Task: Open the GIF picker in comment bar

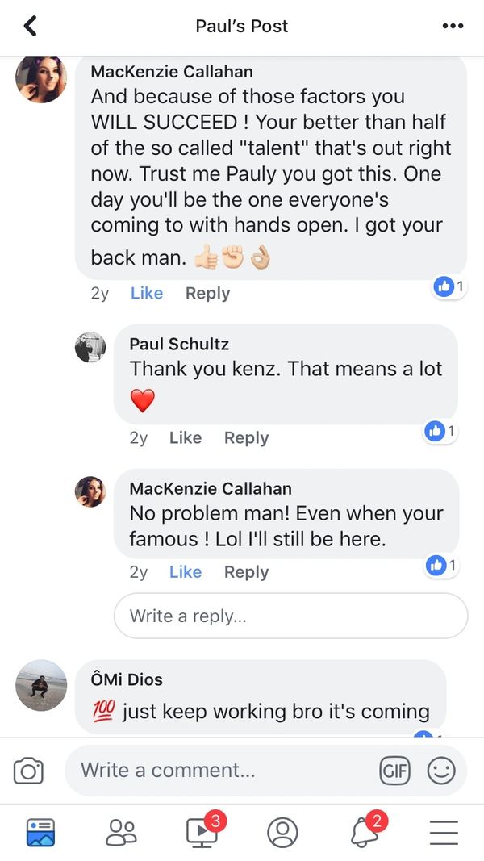Action: [394, 771]
